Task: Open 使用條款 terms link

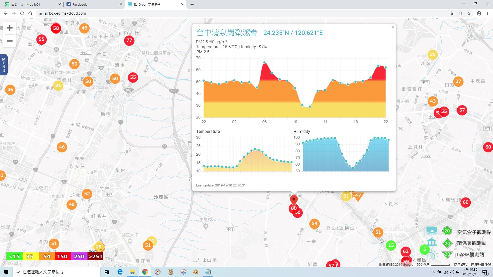Action: pos(460,264)
